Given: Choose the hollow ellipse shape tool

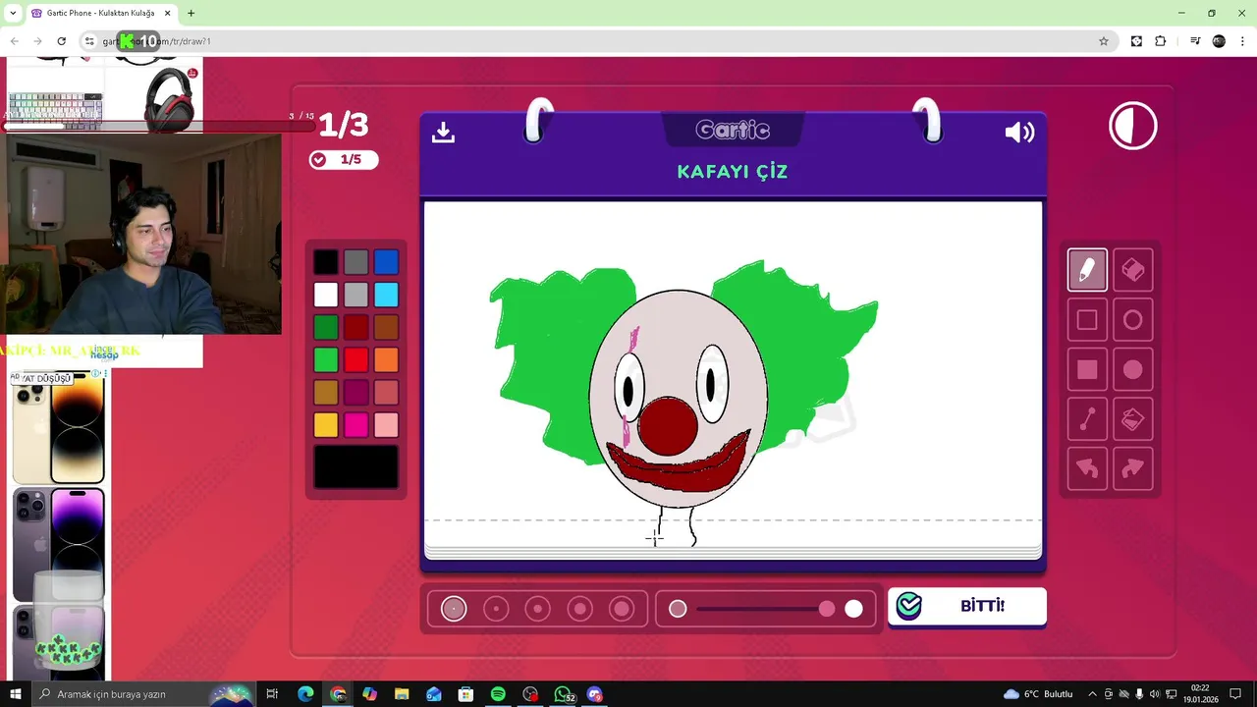Looking at the screenshot, I should click(x=1132, y=320).
